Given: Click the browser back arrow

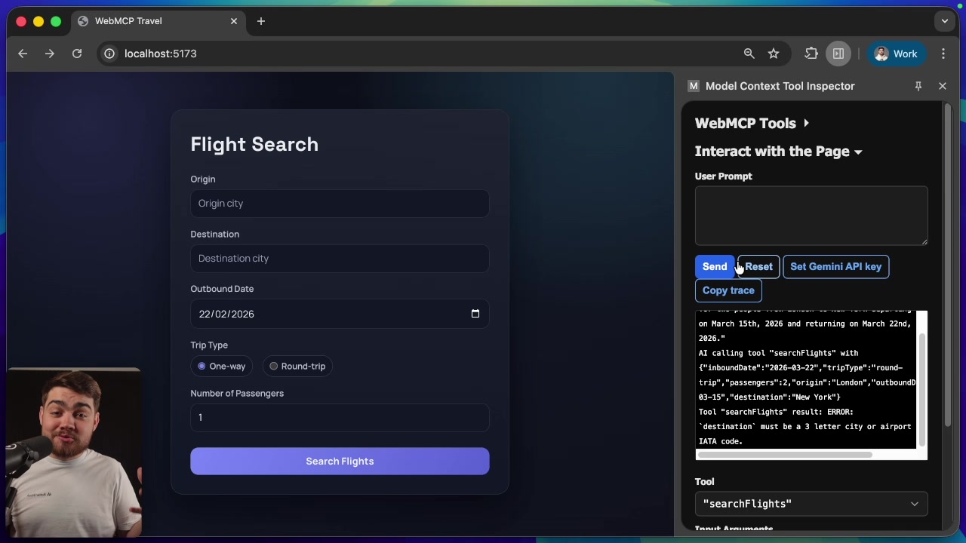Looking at the screenshot, I should 23,54.
